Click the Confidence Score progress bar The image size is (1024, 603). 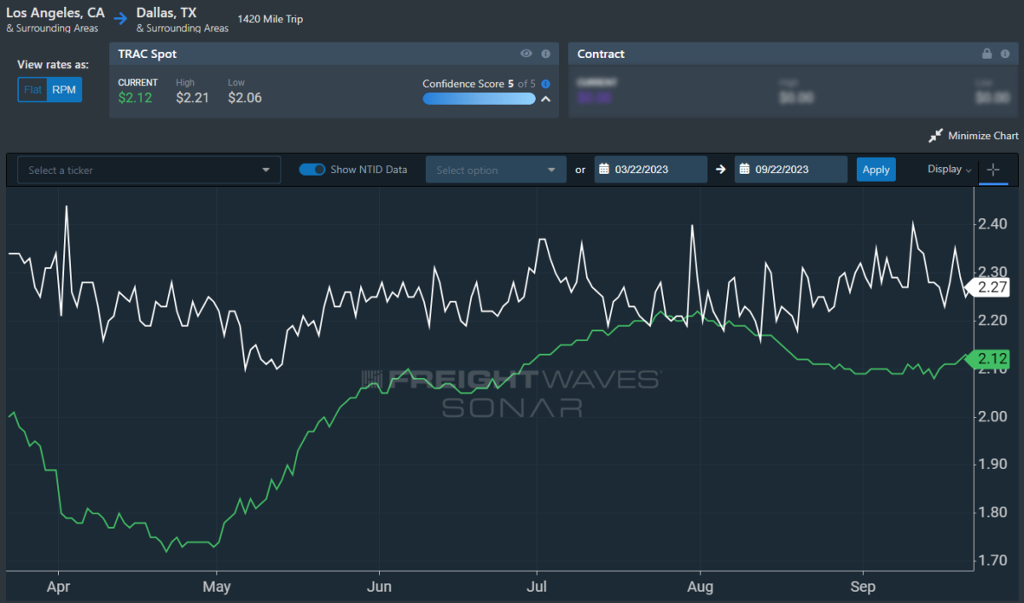tap(479, 99)
